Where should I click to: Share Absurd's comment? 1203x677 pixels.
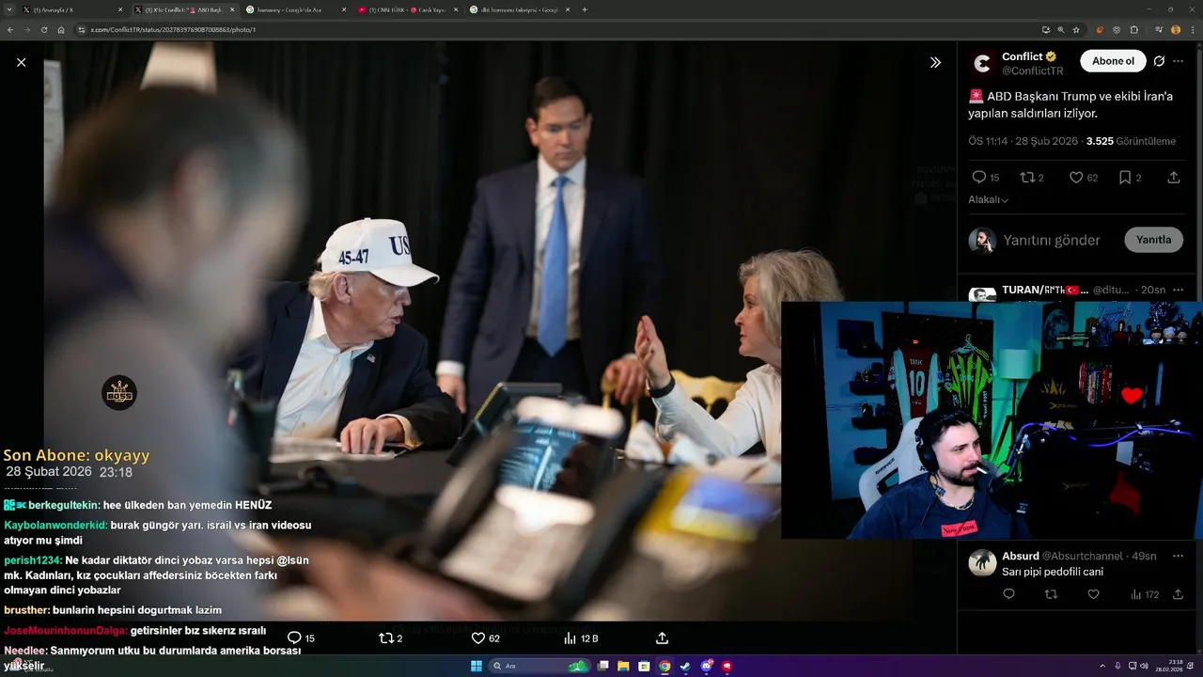coord(1178,594)
